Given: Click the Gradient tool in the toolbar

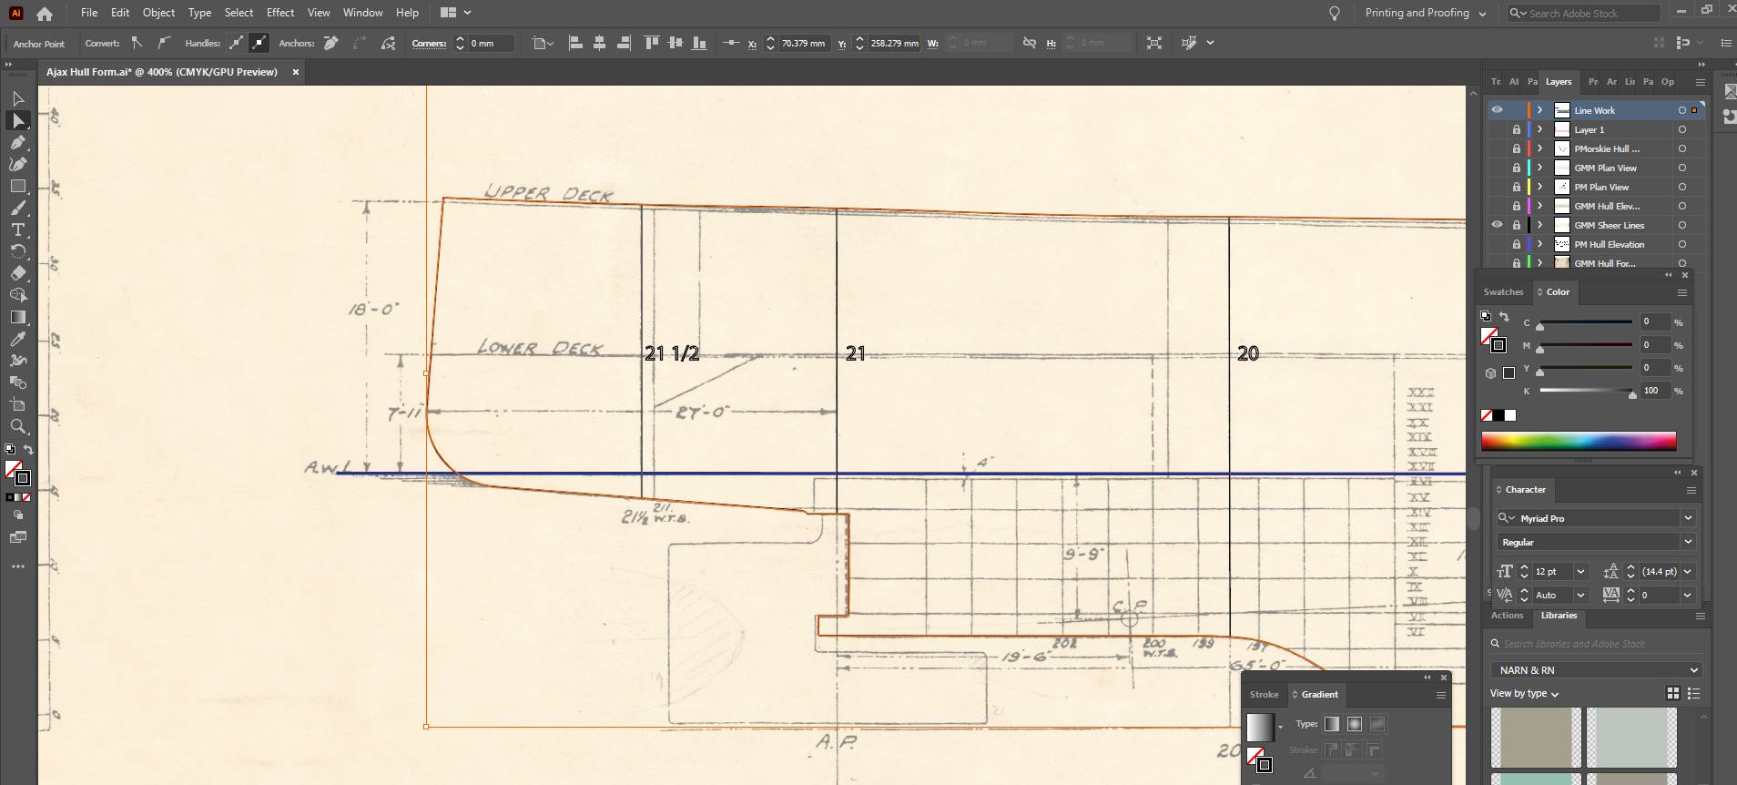Looking at the screenshot, I should click(18, 317).
